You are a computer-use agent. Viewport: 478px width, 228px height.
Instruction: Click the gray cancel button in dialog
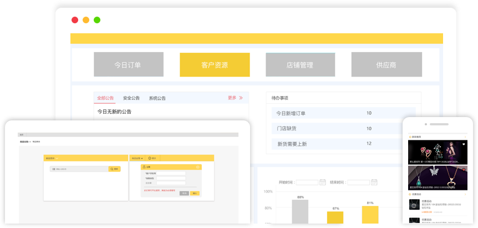[184, 193]
